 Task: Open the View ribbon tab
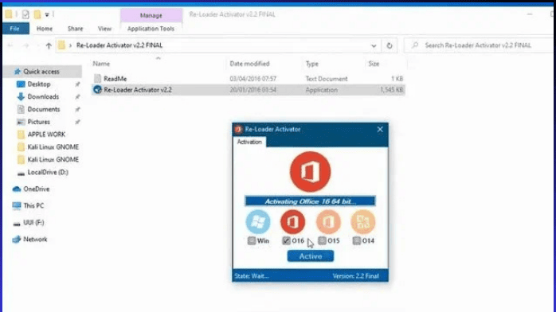coord(104,29)
